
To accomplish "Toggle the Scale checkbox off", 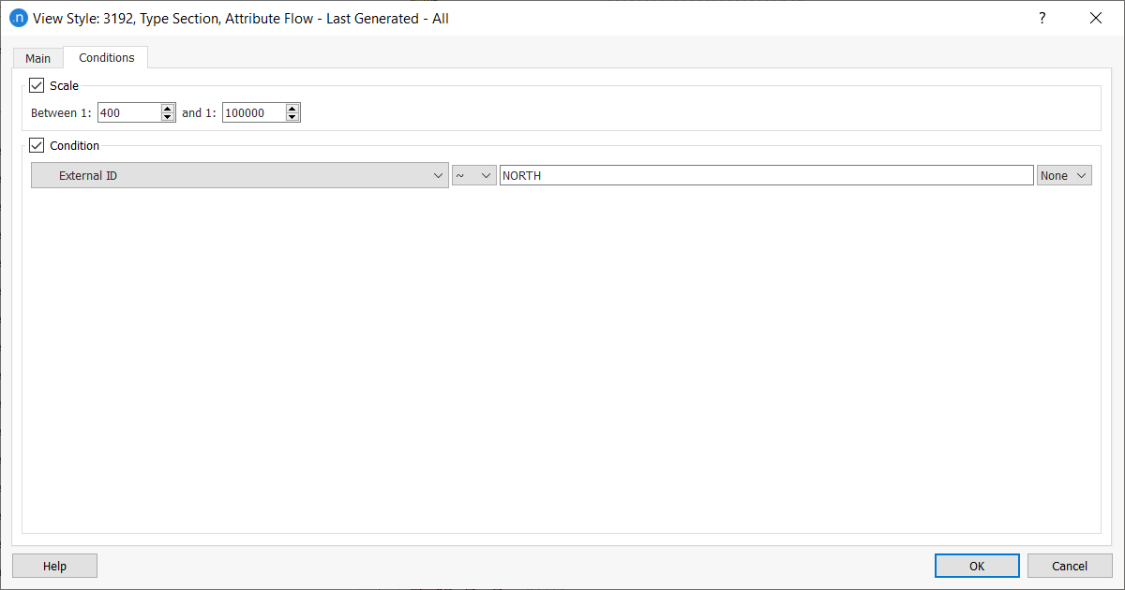I will [x=36, y=85].
